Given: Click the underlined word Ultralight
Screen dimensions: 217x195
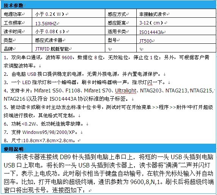Looking at the screenshot, I should coord(126,91).
